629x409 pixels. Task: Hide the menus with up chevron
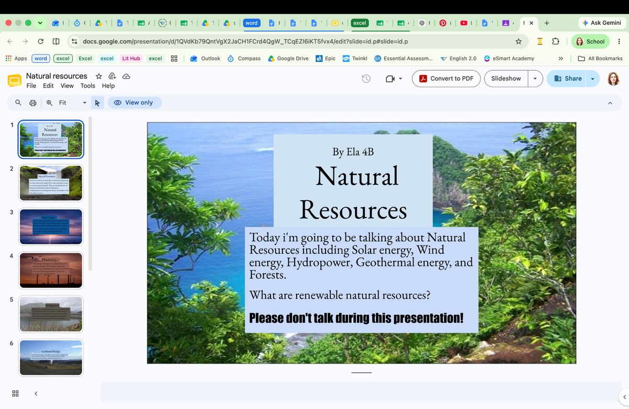[610, 103]
